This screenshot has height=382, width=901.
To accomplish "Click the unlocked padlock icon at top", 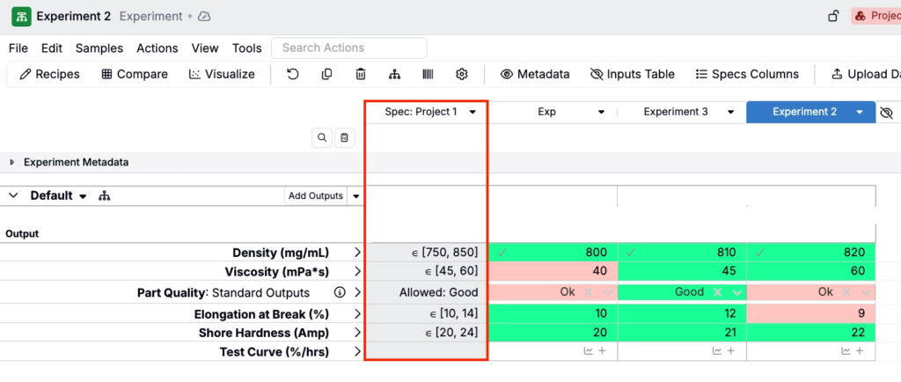I will 832,16.
